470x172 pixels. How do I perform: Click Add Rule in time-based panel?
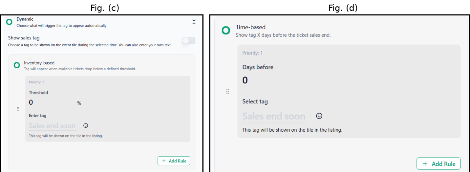438,164
